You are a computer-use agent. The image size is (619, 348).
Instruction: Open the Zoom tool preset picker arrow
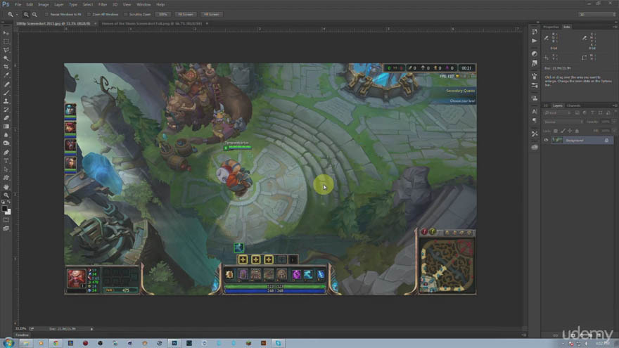pos(17,15)
